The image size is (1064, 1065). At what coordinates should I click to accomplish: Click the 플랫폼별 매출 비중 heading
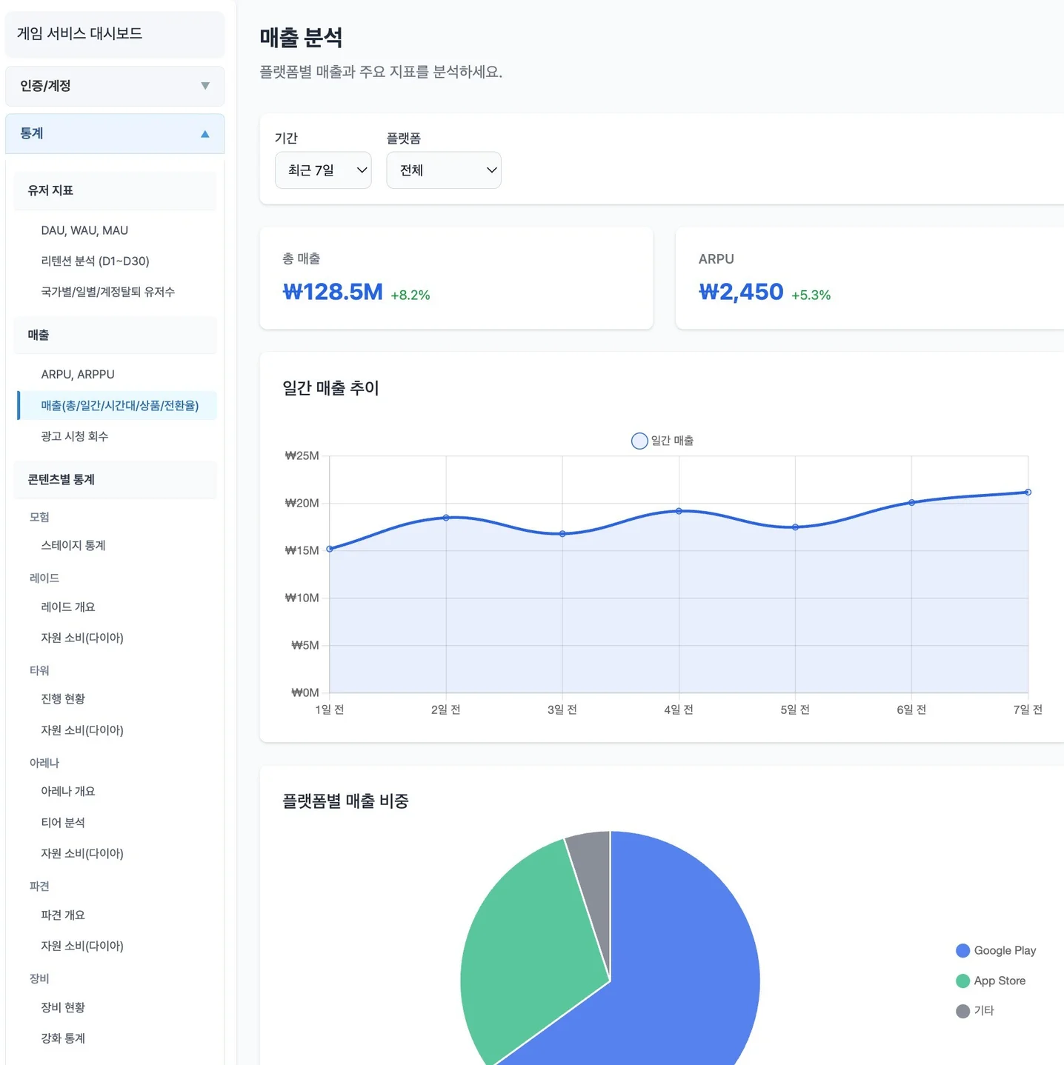(345, 801)
